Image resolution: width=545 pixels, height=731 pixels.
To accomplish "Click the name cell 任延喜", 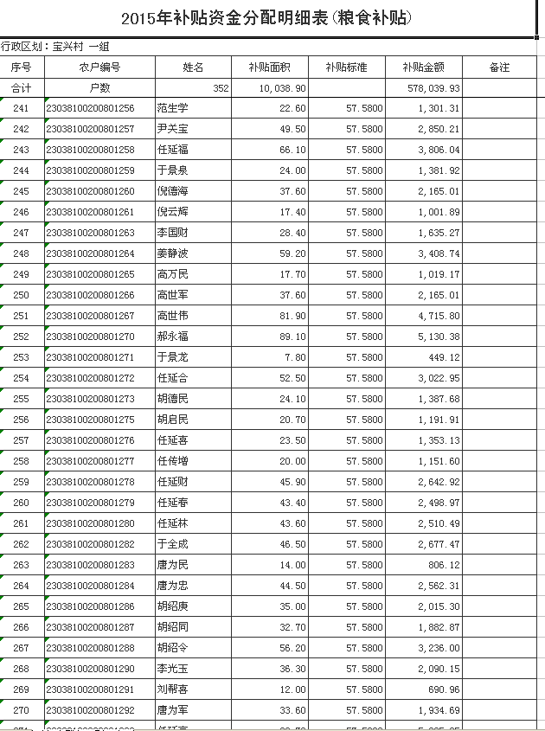I will 193,440.
